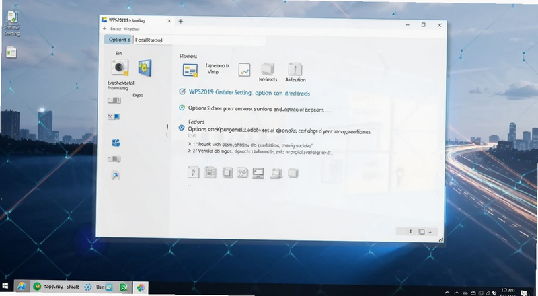Open the green S taskbar app

(x=124, y=287)
